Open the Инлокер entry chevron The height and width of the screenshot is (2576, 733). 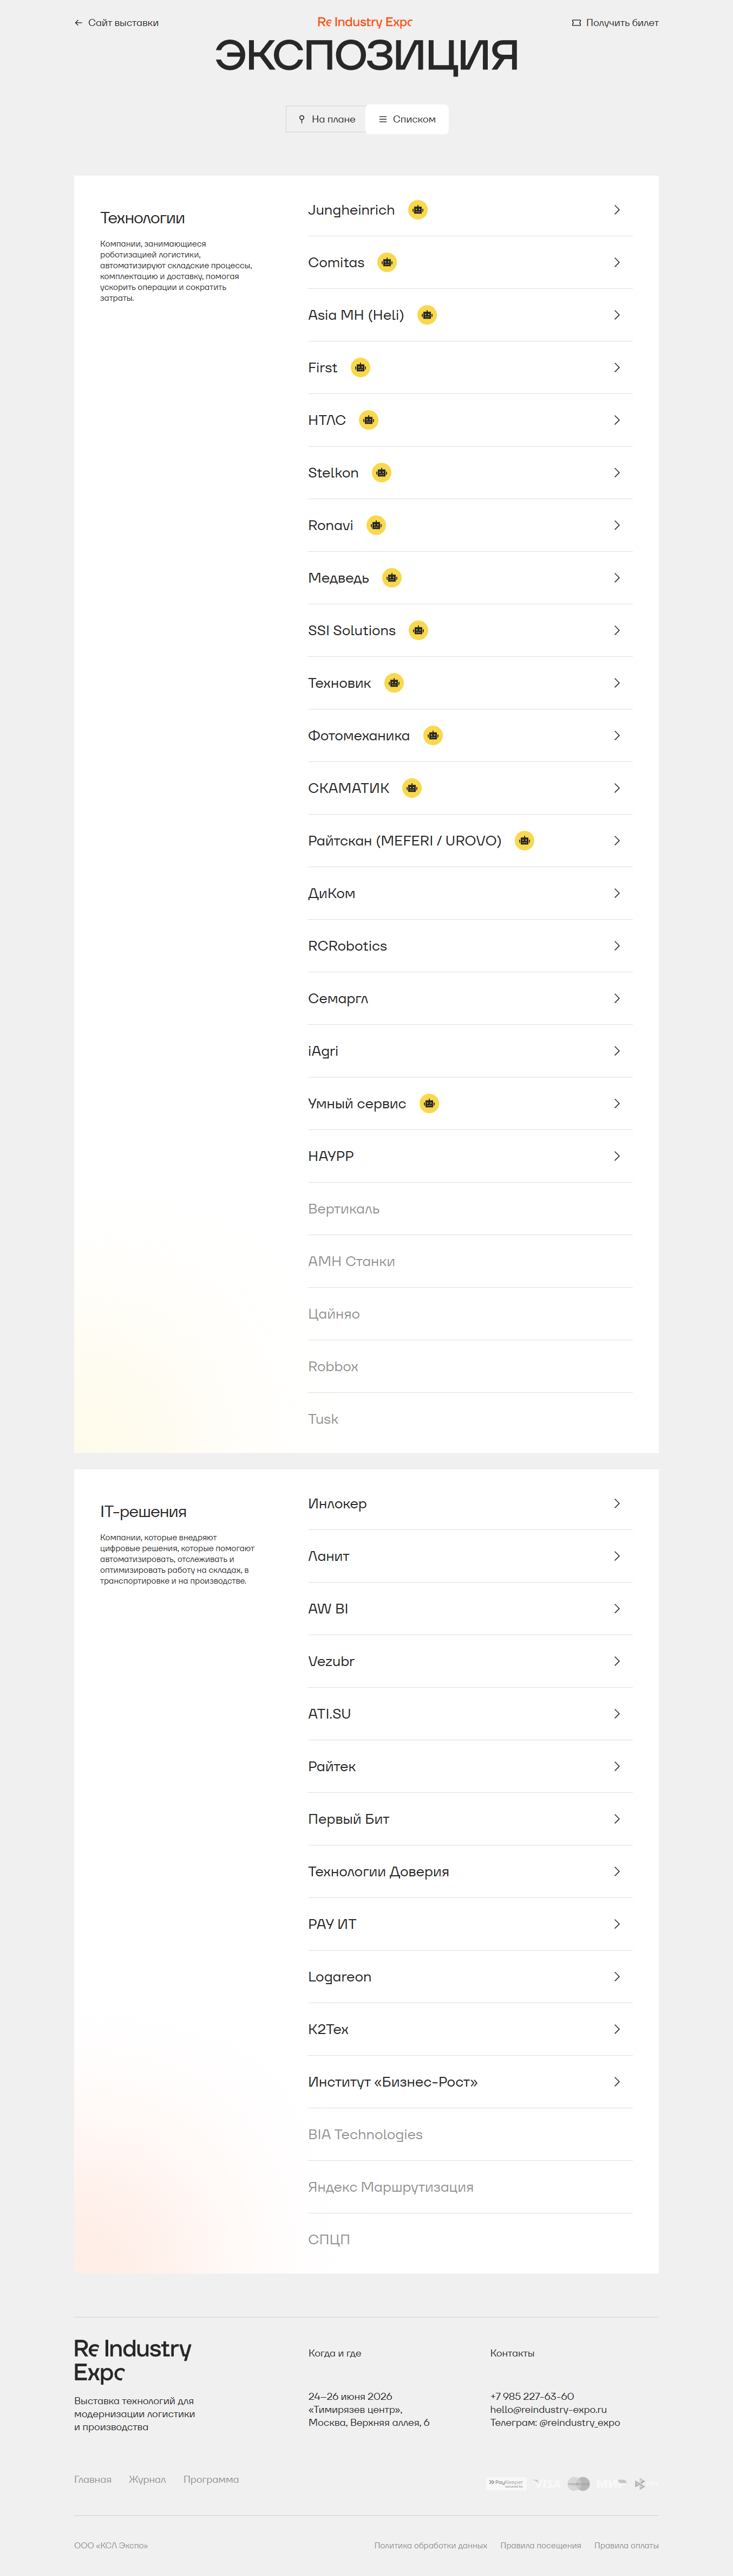coord(617,1504)
